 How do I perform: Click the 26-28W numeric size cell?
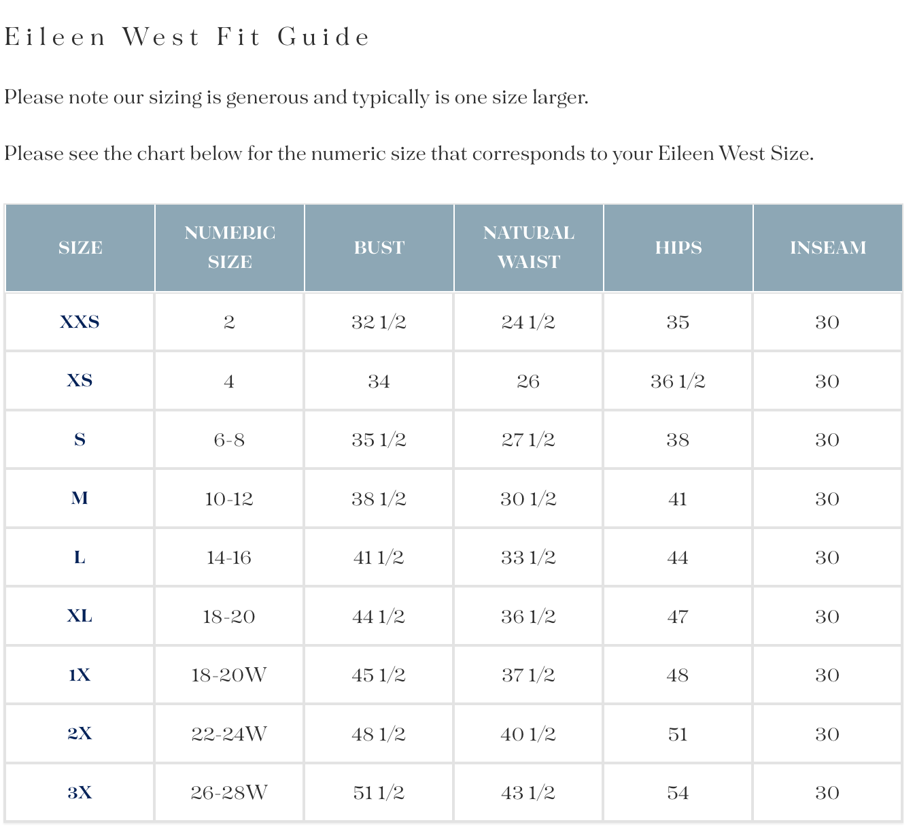coord(229,792)
